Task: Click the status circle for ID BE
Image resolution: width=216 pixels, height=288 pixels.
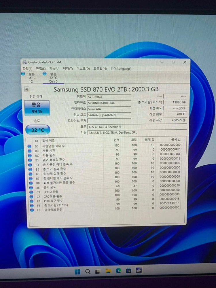Action: pyautogui.click(x=31, y=188)
